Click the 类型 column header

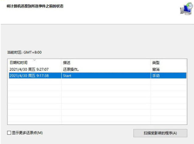168,63
